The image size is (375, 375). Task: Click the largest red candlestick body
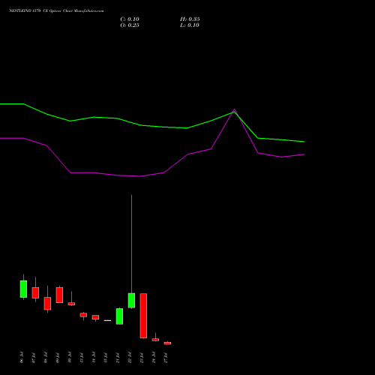143,316
